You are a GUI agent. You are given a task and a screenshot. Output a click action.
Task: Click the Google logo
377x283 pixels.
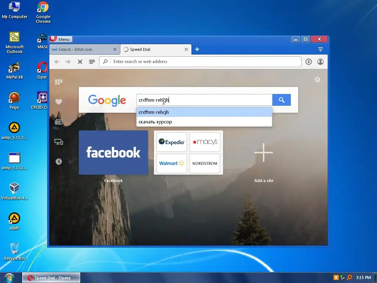[x=107, y=100]
